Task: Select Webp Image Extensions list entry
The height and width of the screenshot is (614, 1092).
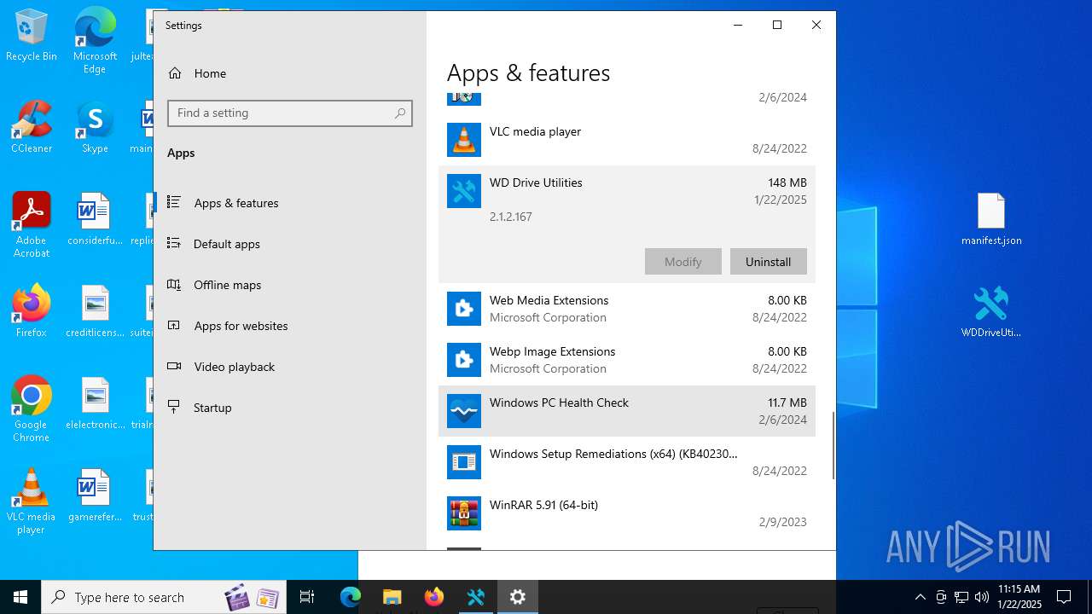Action: (x=627, y=360)
